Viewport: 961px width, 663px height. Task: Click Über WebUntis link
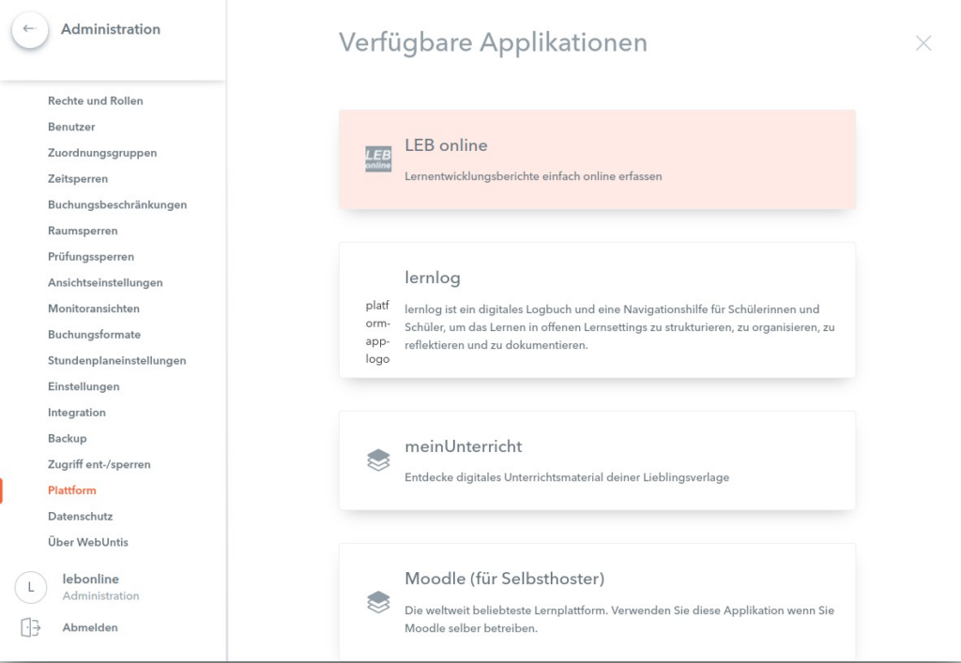[88, 542]
